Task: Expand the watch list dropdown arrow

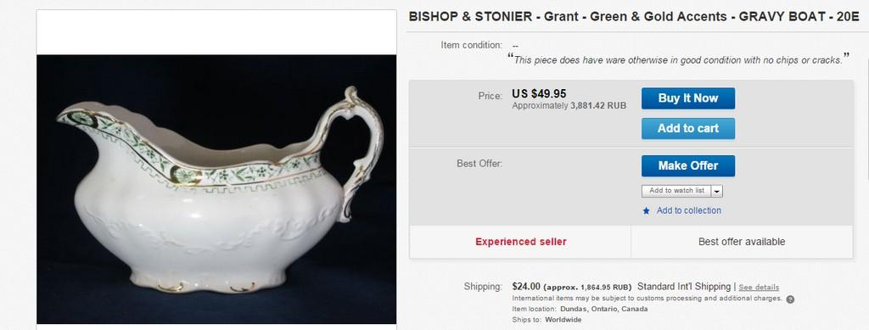Action: [x=716, y=191]
